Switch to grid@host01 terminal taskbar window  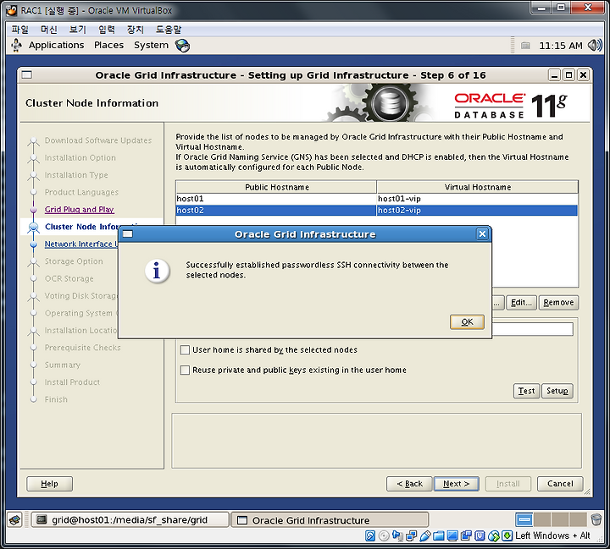tap(130, 519)
